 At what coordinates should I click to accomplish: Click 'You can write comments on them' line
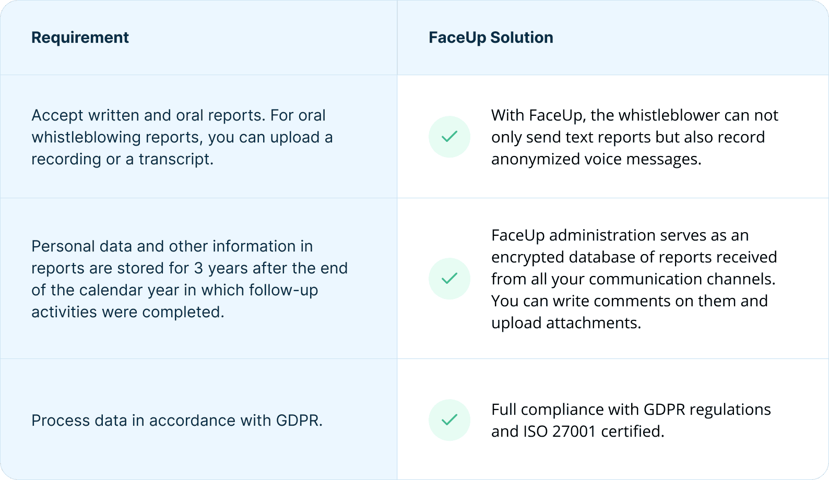629,301
